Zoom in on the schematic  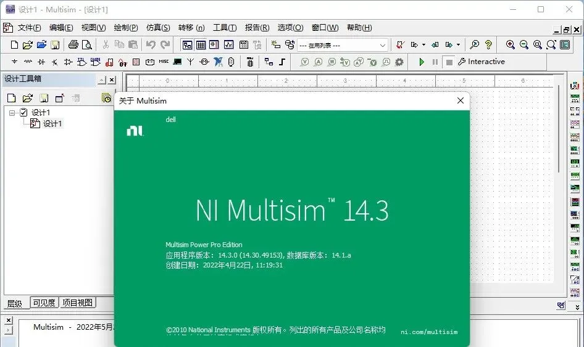[x=511, y=45]
